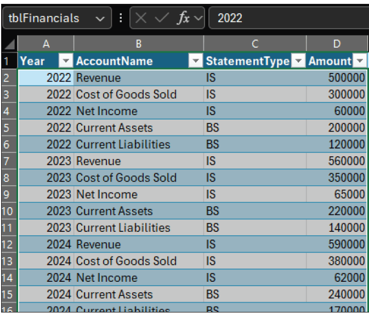369x324 pixels.
Task: Select row 14 header
Action: [9, 277]
